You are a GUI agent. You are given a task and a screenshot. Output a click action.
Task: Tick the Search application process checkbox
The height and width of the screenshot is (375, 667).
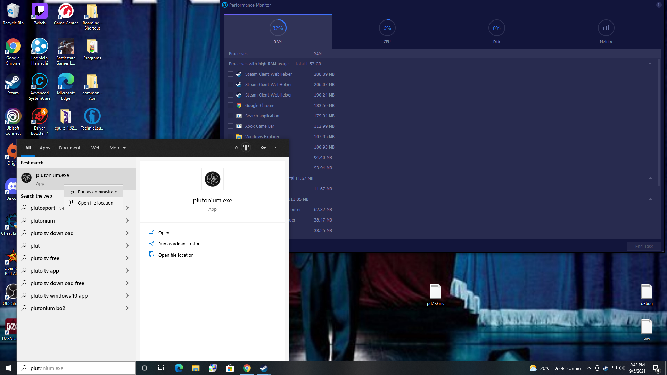[230, 116]
